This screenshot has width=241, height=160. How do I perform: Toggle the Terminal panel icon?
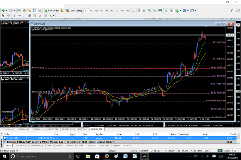(34, 11)
